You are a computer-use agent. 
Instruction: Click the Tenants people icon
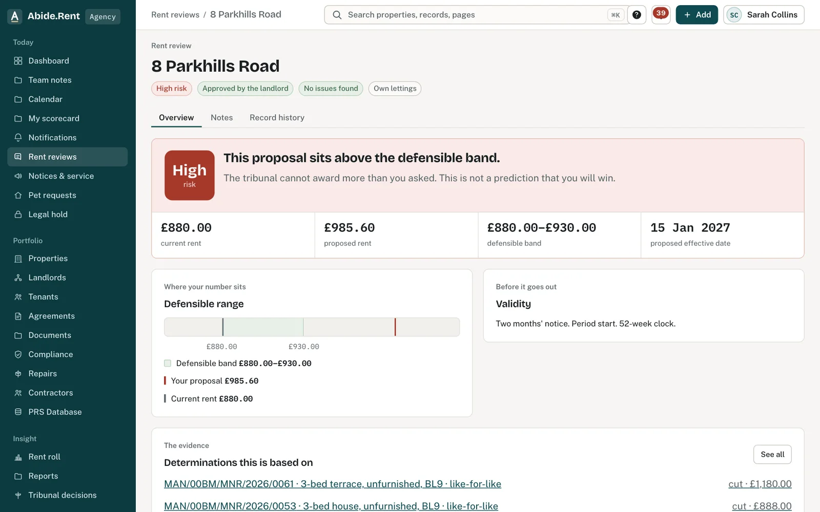[18, 297]
